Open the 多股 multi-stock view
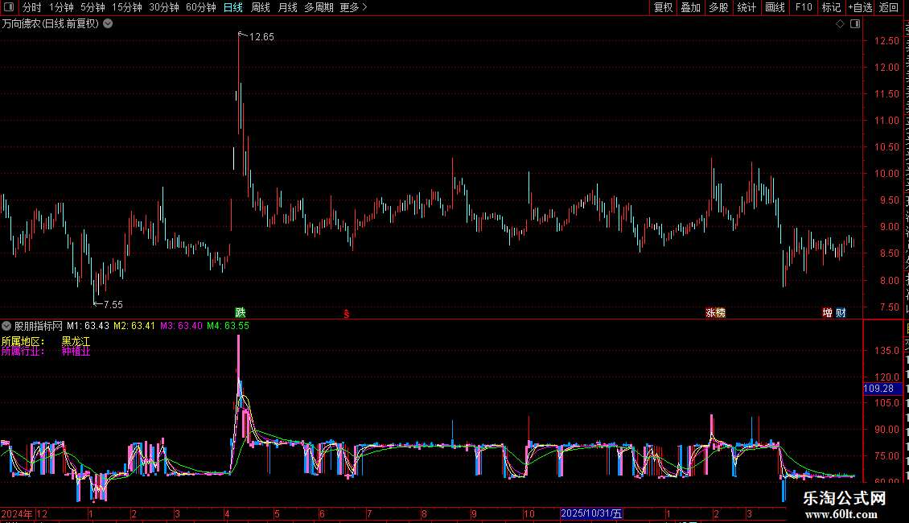 coord(719,7)
